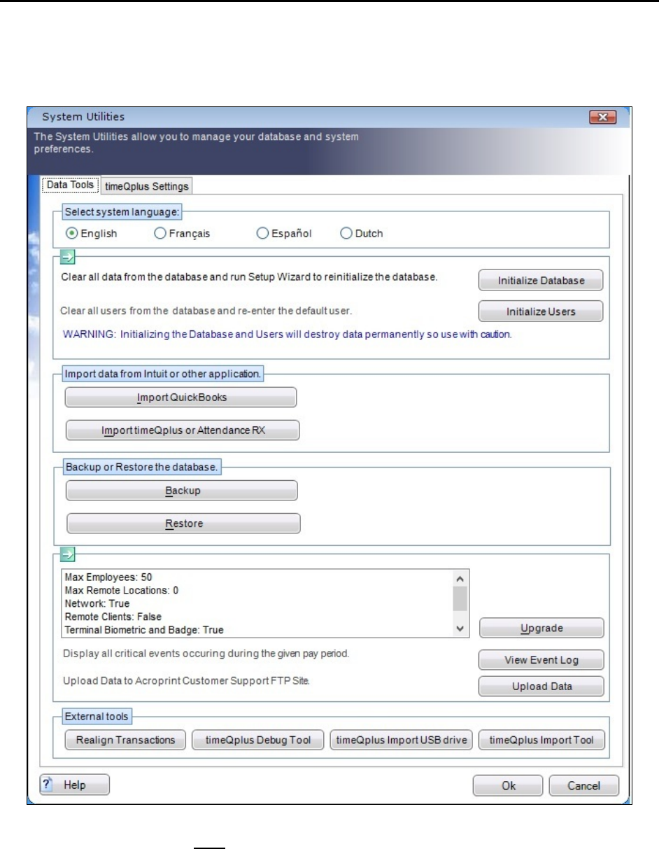Start Import QuickBooks

click(x=181, y=398)
